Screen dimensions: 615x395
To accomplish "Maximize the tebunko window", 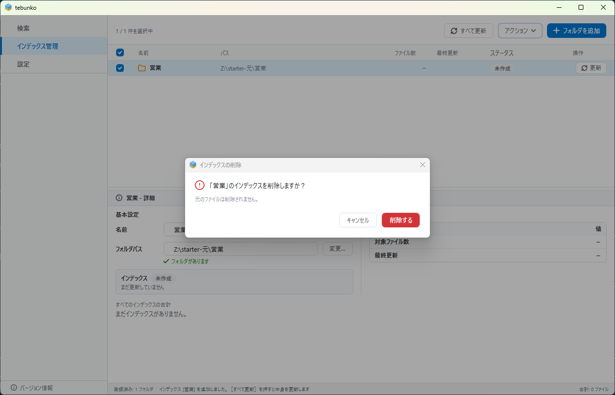I will coord(581,7).
